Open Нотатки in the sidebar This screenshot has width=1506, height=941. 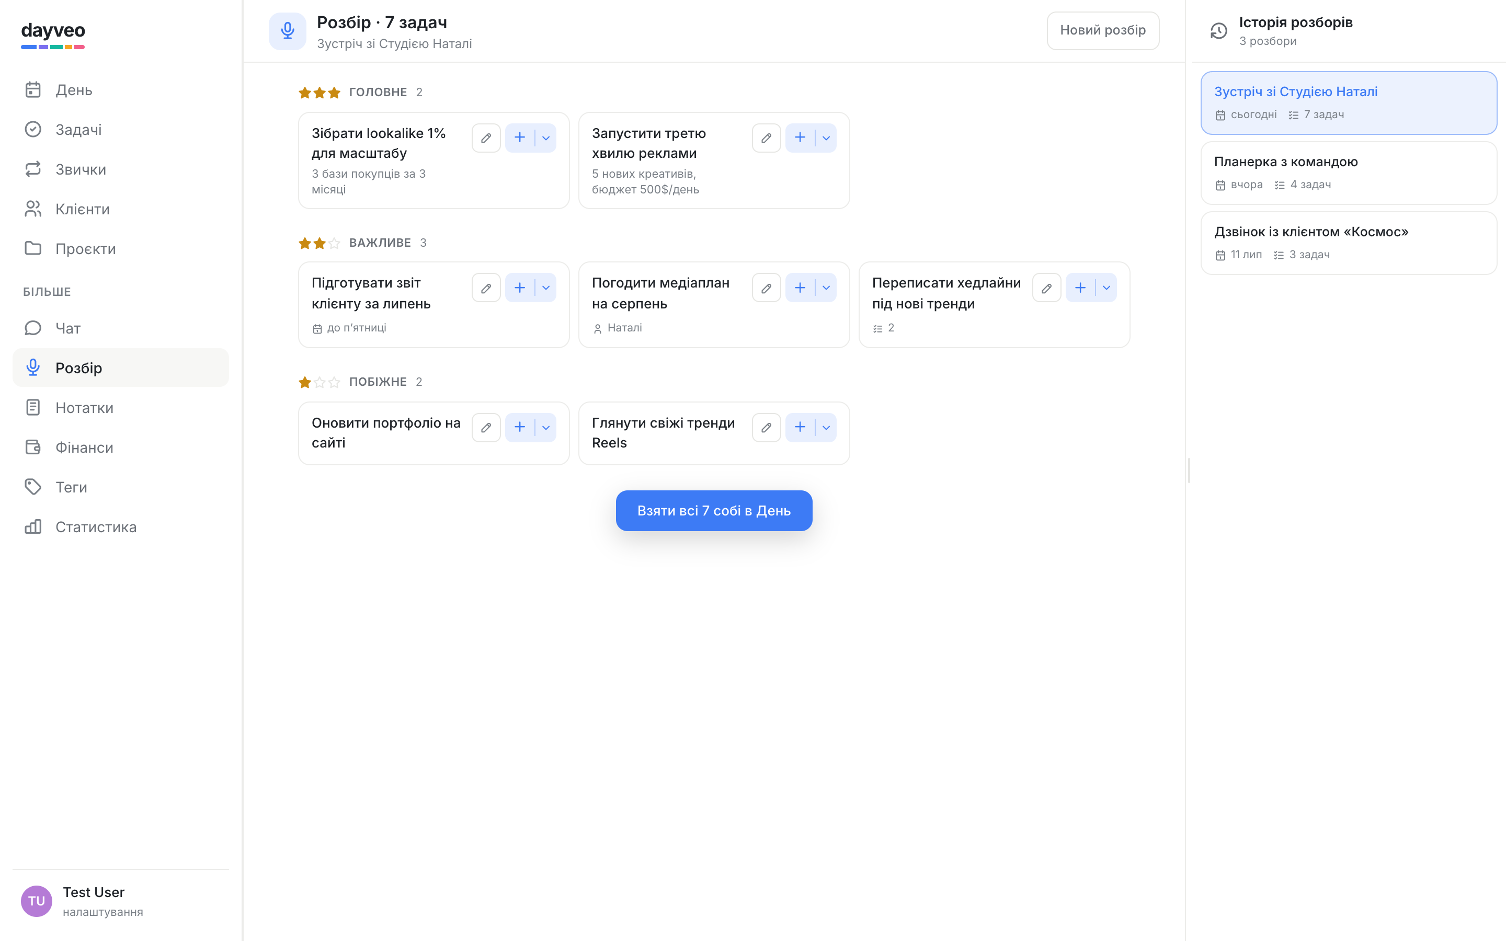[121, 408]
